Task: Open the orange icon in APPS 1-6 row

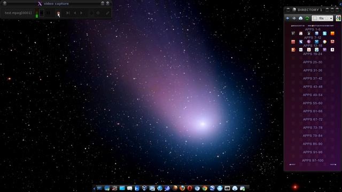Action: [332, 33]
